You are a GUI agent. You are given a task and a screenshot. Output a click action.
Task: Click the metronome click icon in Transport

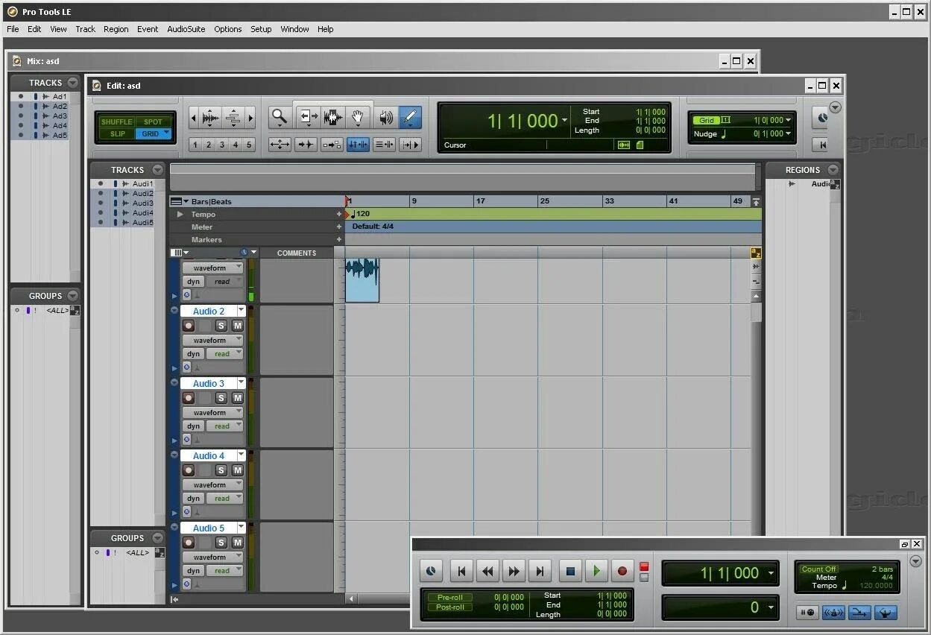[431, 571]
